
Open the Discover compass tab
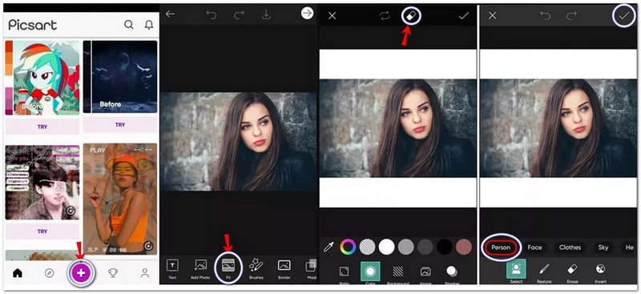49,273
